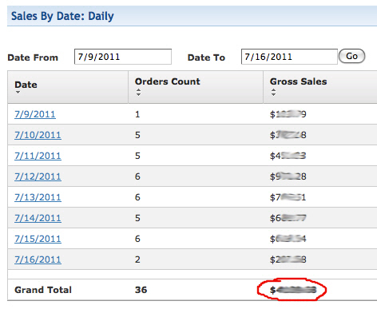Open the 7/14/2011 date link
The image size is (377, 309).
pyautogui.click(x=38, y=218)
